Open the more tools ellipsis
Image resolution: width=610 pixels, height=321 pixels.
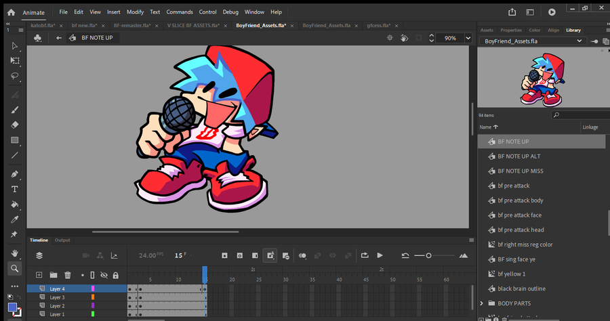click(x=14, y=286)
